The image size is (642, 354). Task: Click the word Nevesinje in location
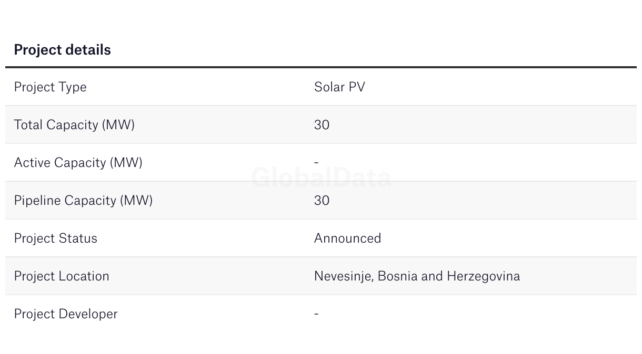344,276
